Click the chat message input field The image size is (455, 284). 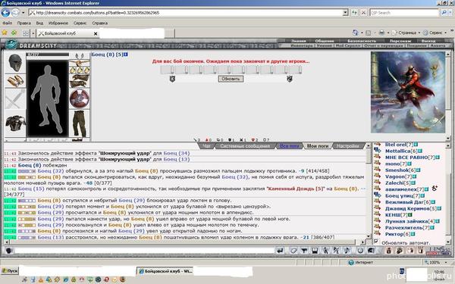pyautogui.click(x=144, y=251)
